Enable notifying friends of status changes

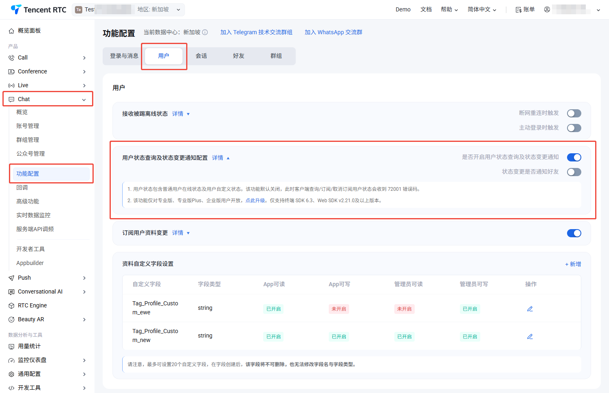click(574, 172)
